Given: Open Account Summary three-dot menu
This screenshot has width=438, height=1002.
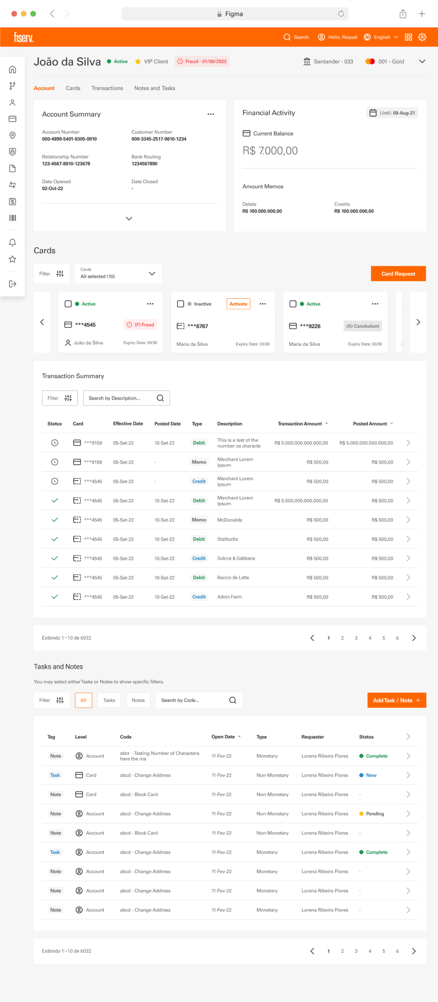Looking at the screenshot, I should coord(211,114).
